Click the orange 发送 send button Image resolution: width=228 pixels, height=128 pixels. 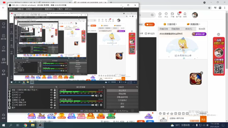tap(203, 119)
